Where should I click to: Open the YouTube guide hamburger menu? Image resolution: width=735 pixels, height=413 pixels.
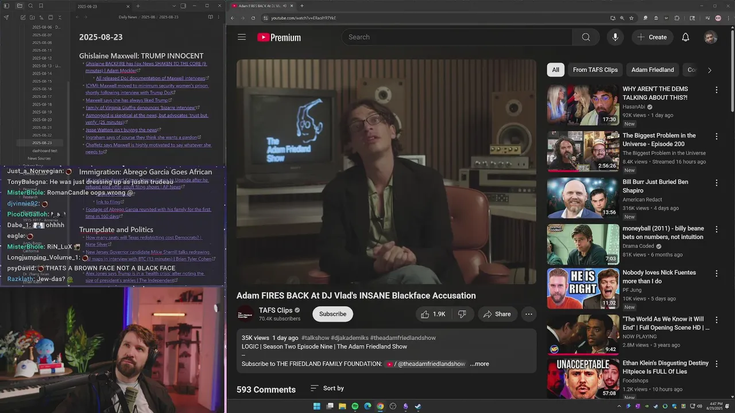[x=242, y=37]
